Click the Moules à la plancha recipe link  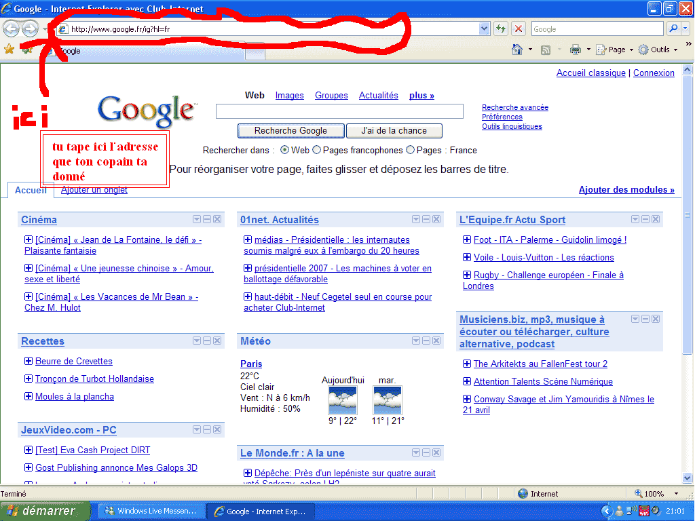coord(75,396)
